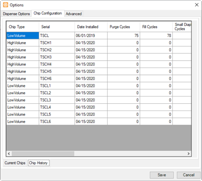Viewport: 202px width, 181px height.
Task: Click the Purge Cycles value 75
Action: (124, 36)
